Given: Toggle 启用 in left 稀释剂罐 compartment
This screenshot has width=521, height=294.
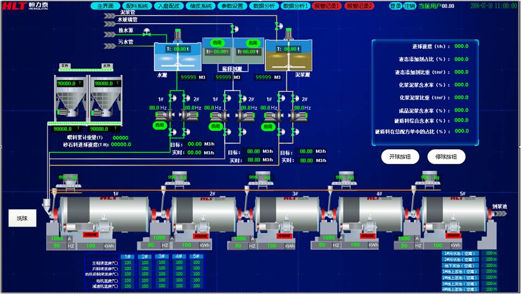Looking at the screenshot, I should 217,42.
